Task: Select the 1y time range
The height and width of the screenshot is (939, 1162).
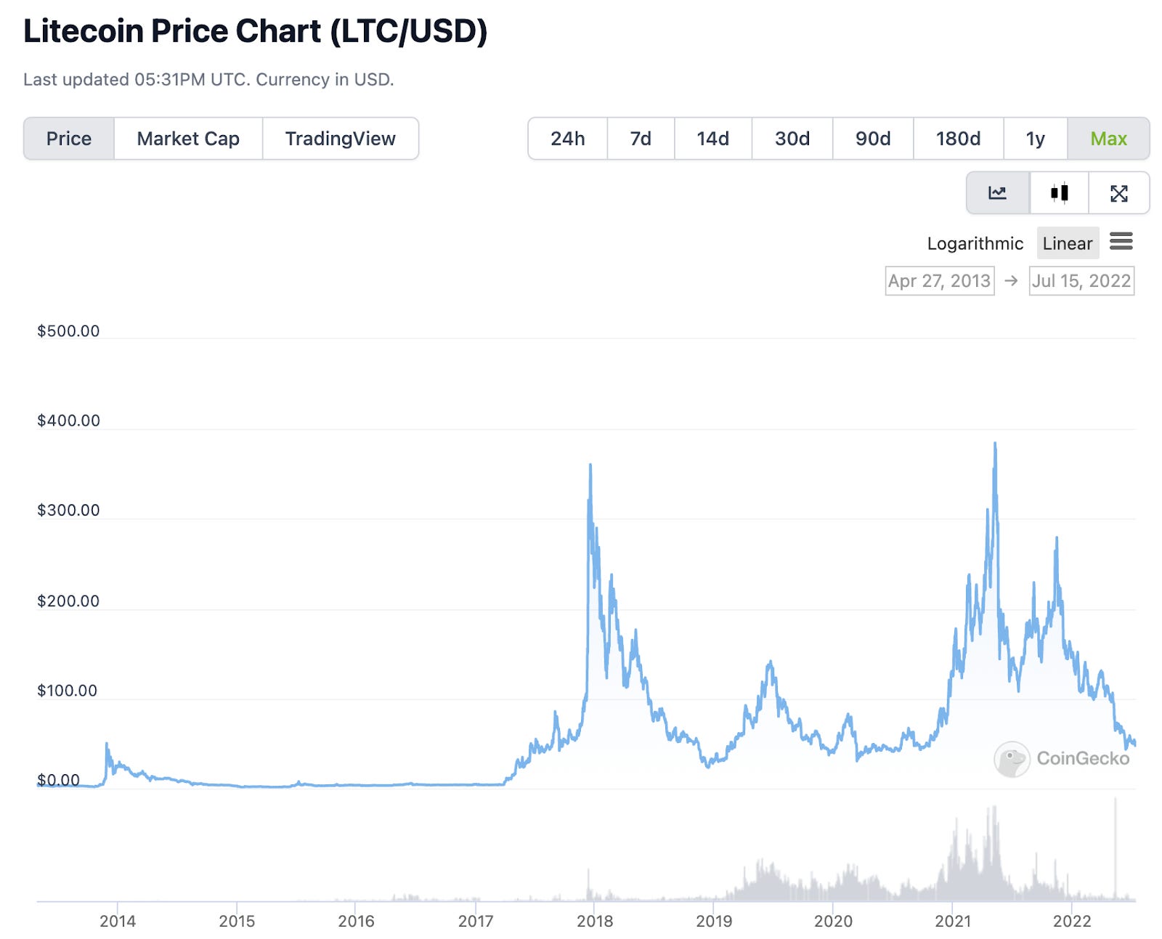Action: pyautogui.click(x=1035, y=138)
